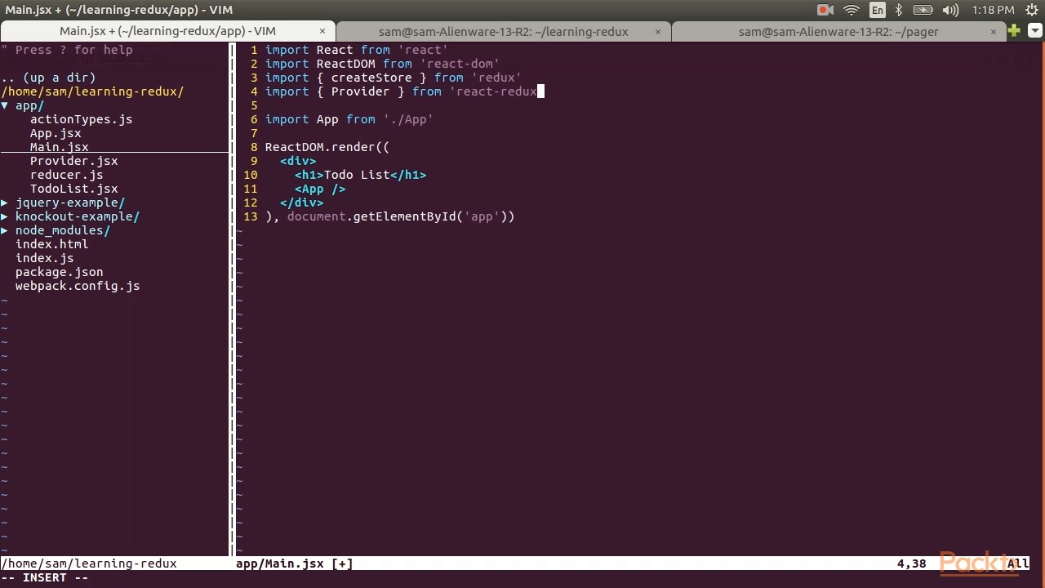Click the NERDTree status '/home/sam/learning-redux'
The width and height of the screenshot is (1045, 588).
coord(89,563)
